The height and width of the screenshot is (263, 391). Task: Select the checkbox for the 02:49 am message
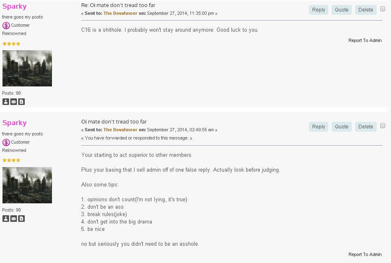pyautogui.click(x=383, y=126)
